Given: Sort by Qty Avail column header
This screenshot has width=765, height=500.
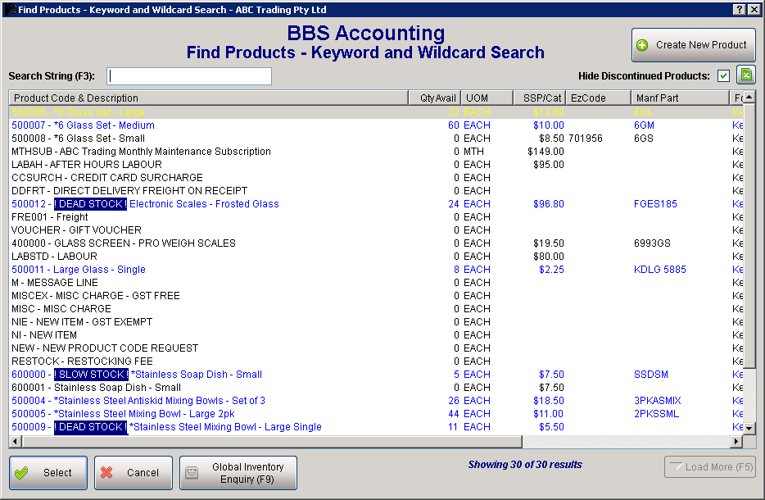Looking at the screenshot, I should click(435, 98).
